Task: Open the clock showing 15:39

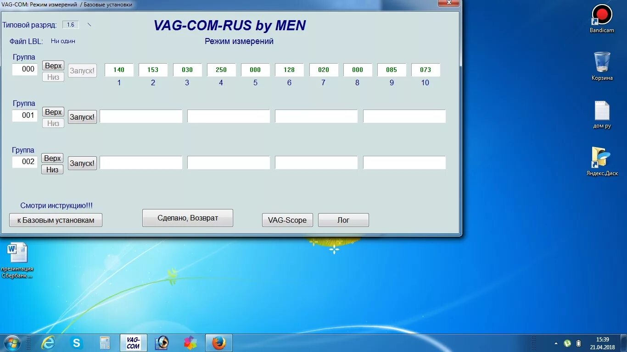Action: pos(602,343)
